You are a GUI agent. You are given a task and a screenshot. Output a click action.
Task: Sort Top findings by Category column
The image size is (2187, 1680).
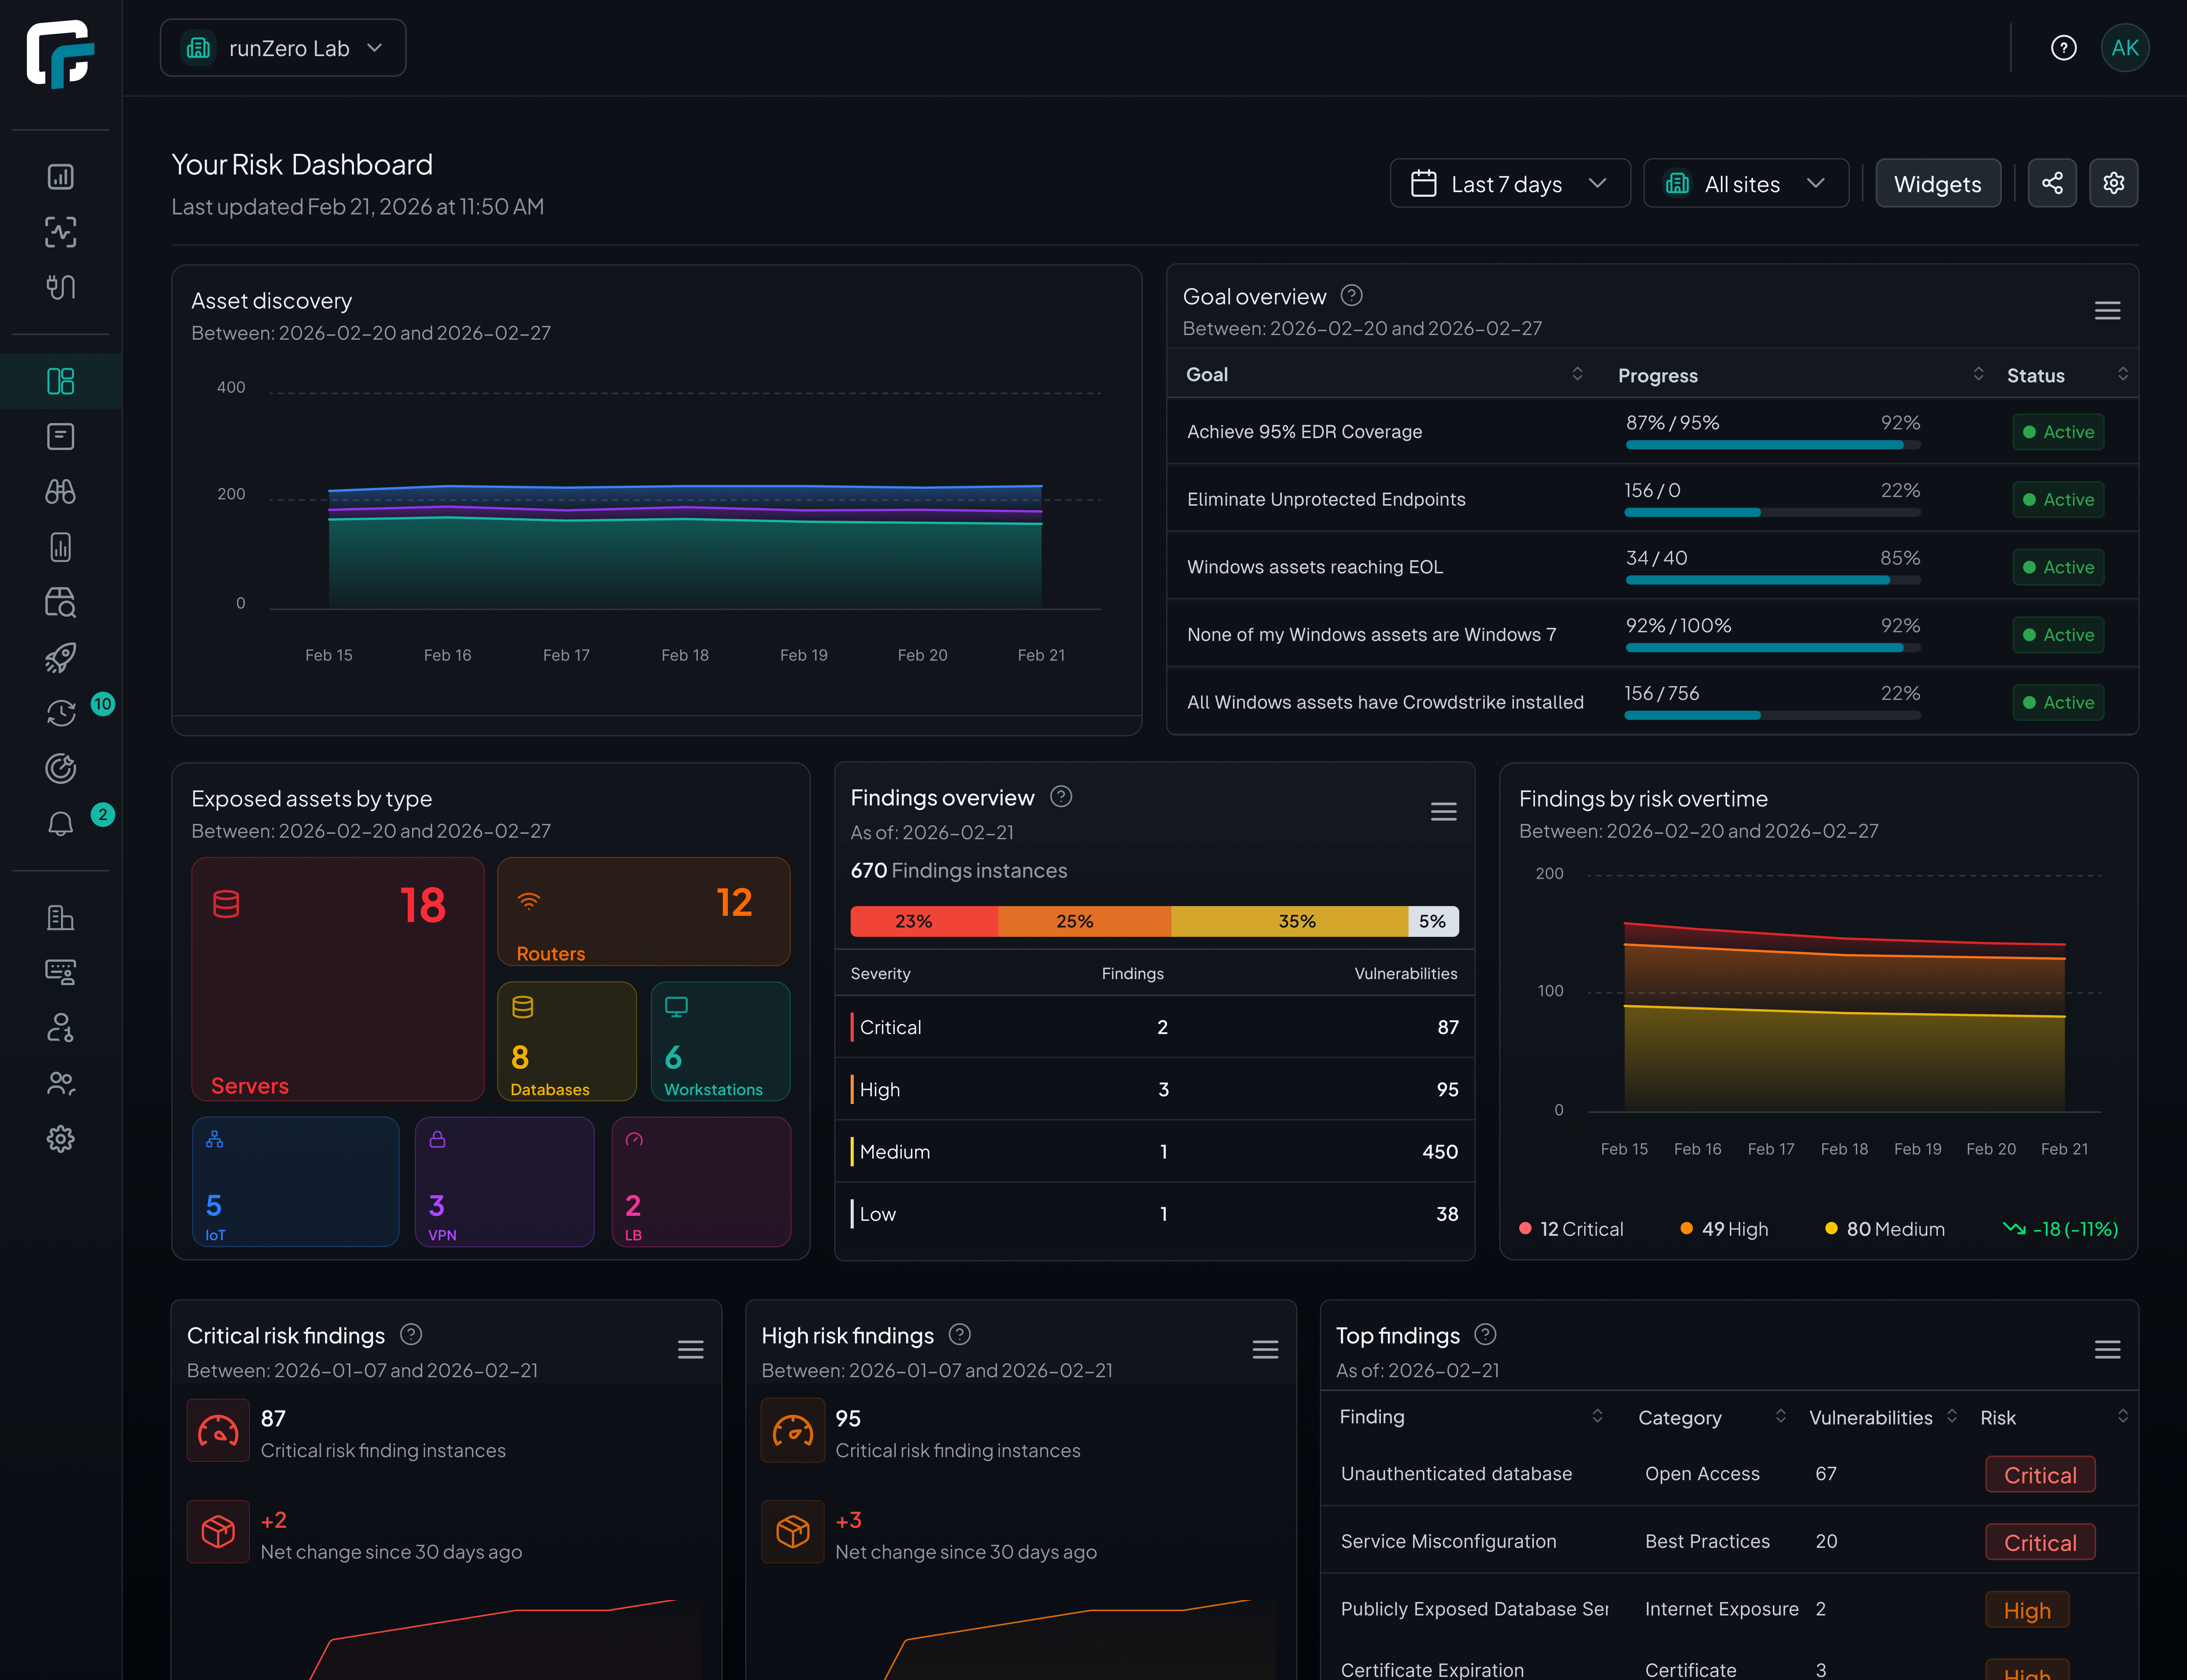click(1781, 1416)
